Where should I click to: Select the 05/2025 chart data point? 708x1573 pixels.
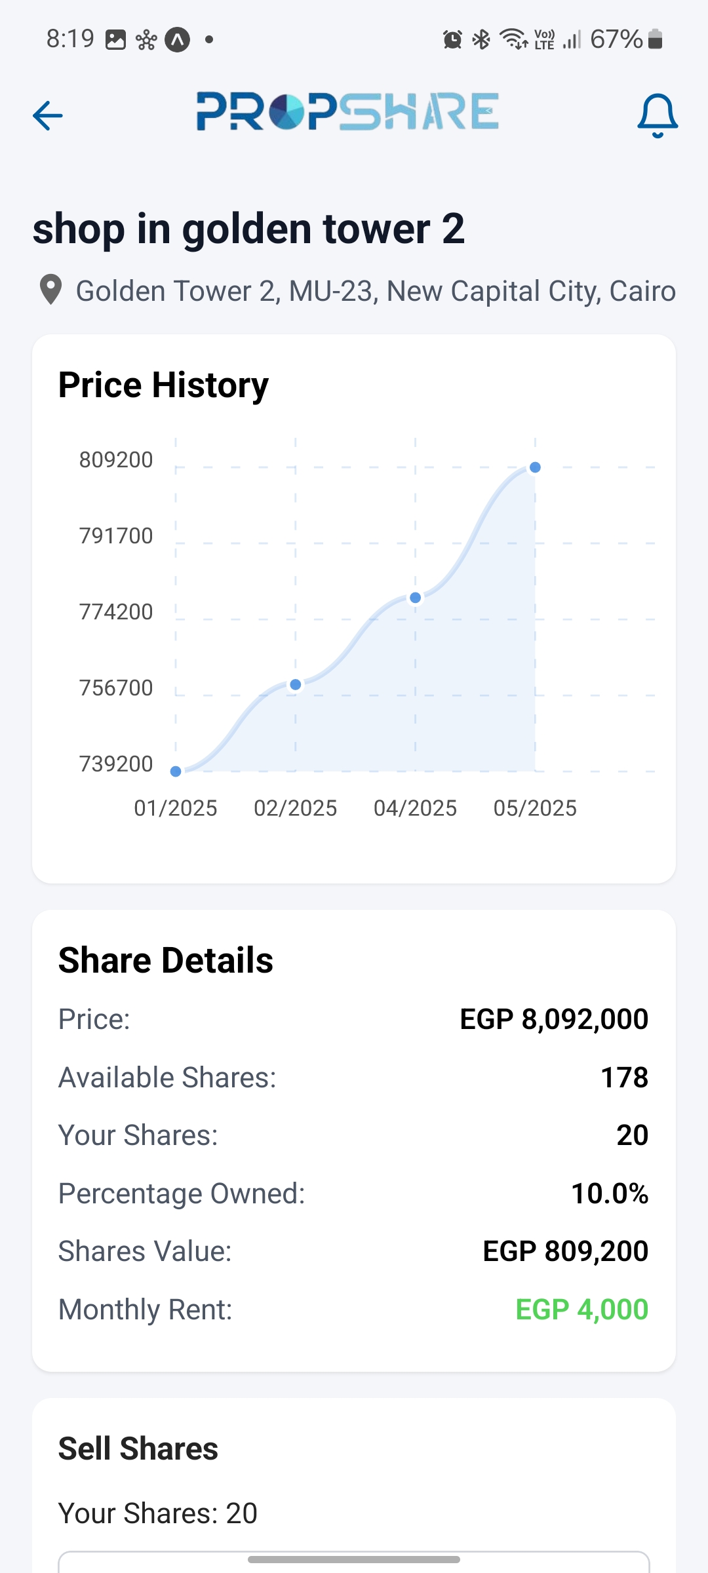(535, 467)
